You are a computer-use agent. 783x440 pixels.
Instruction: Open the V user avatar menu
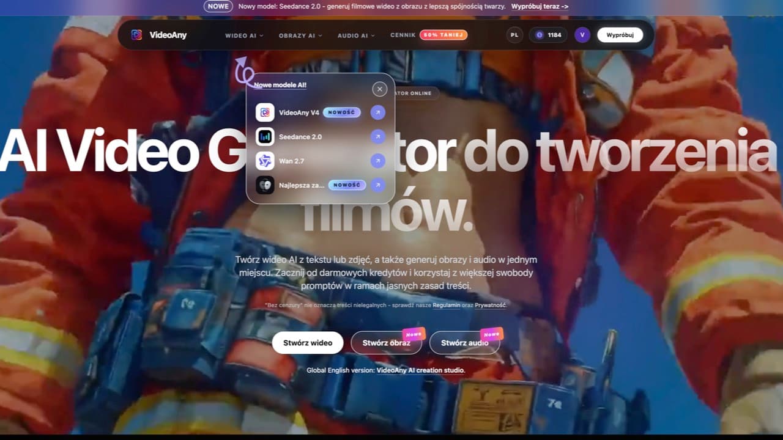coord(582,35)
